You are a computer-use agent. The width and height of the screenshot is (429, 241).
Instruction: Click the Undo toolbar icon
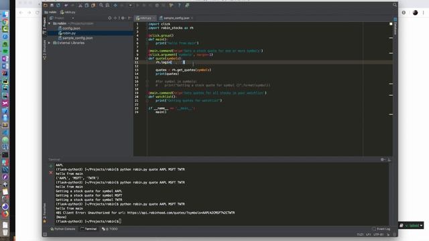[x=66, y=5]
